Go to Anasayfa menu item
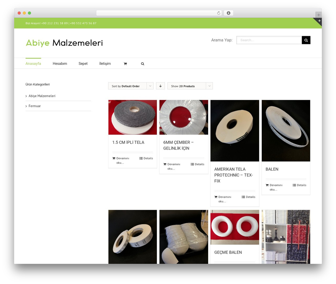 tap(33, 63)
